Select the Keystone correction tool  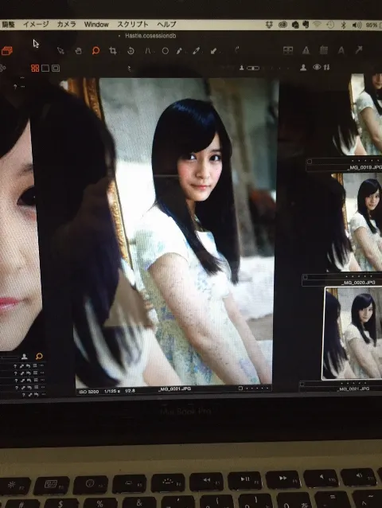coord(147,51)
